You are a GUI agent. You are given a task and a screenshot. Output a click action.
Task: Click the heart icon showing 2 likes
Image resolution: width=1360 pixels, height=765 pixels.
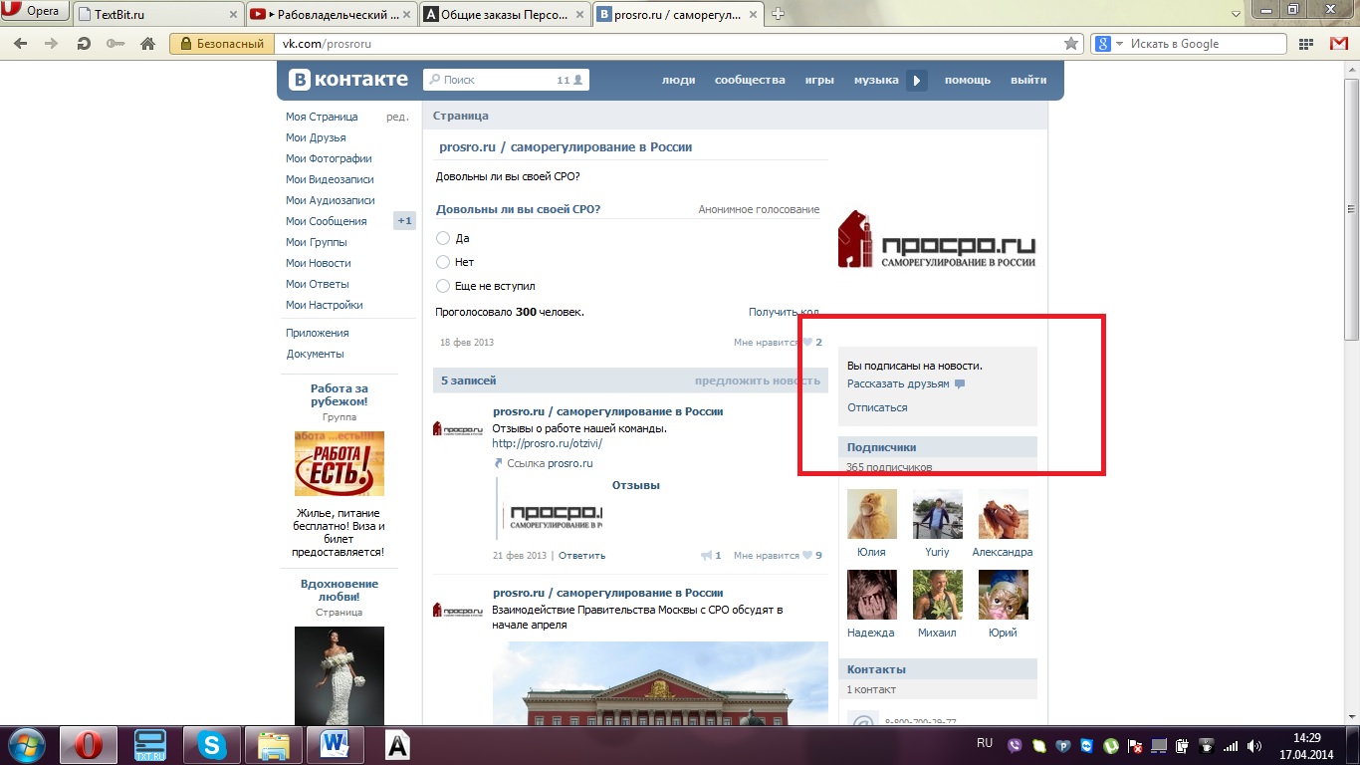(808, 343)
